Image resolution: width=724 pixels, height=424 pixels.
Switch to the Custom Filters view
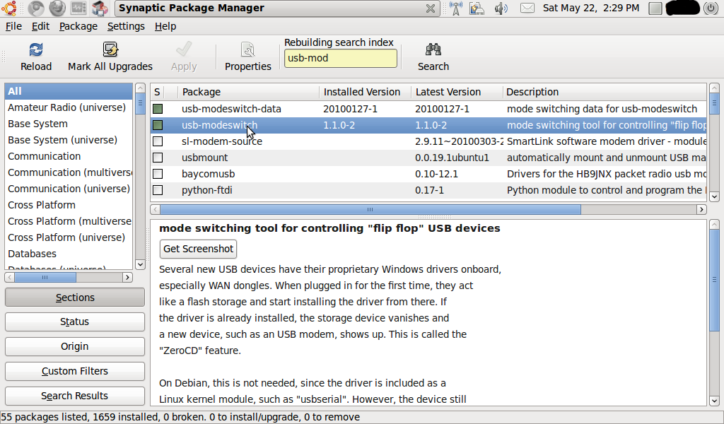coord(75,371)
